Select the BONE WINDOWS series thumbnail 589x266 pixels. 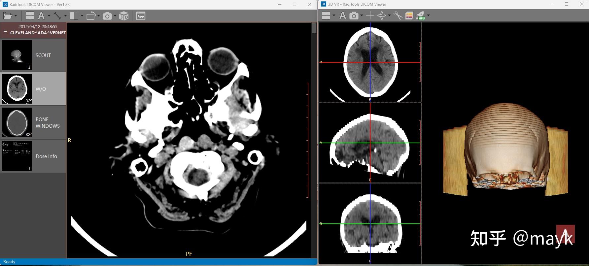17,122
